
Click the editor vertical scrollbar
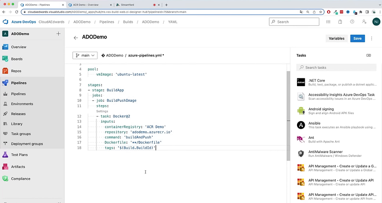[x=288, y=116]
